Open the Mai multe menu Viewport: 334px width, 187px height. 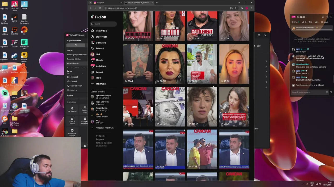coord(98,84)
